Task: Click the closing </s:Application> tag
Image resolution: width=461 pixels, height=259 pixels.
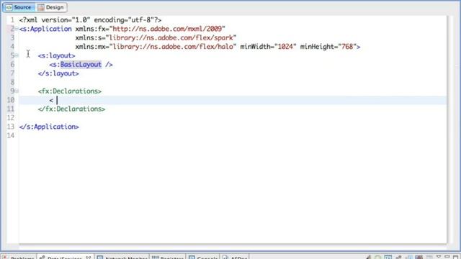Action: (49, 127)
